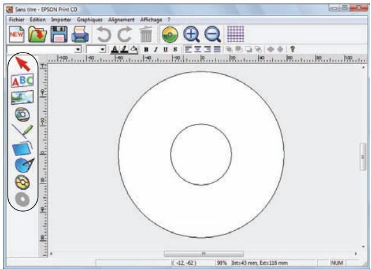Zoom in with the plus magnifier

191,35
